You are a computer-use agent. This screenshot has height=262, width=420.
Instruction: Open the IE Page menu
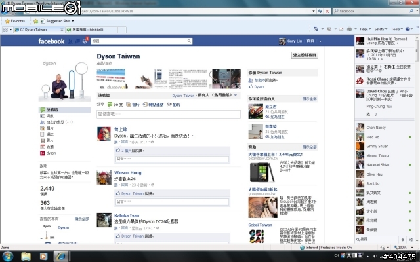point(366,29)
